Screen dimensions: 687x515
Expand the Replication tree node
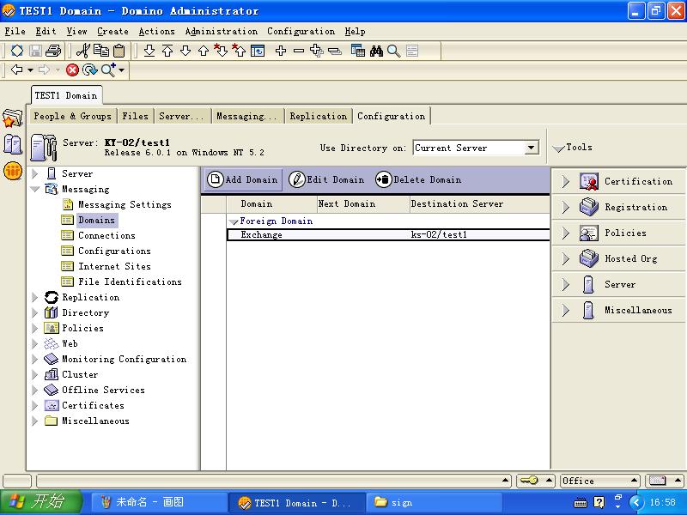[x=35, y=297]
